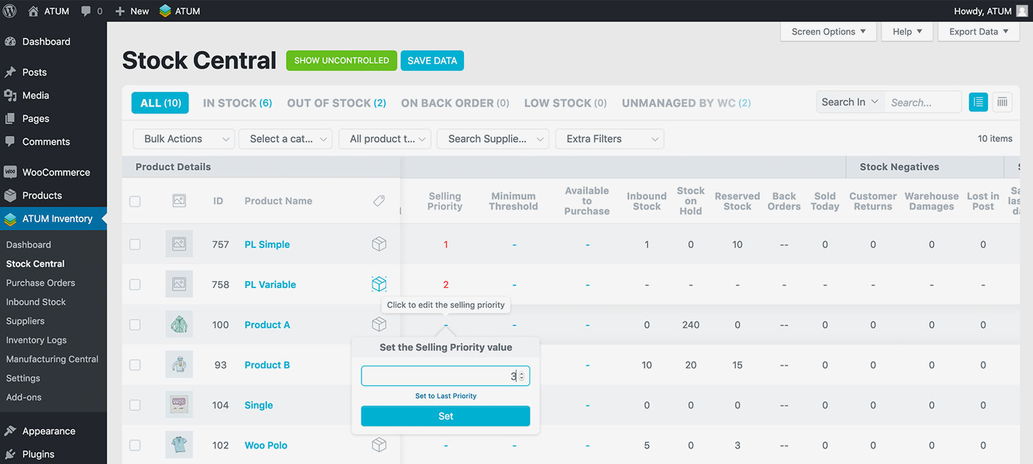The height and width of the screenshot is (464, 1033).
Task: Click PL Variable blue variable-product icon
Action: tap(379, 284)
